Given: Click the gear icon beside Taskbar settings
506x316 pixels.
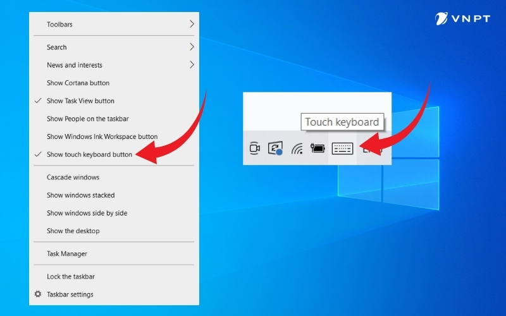Looking at the screenshot, I should click(38, 295).
